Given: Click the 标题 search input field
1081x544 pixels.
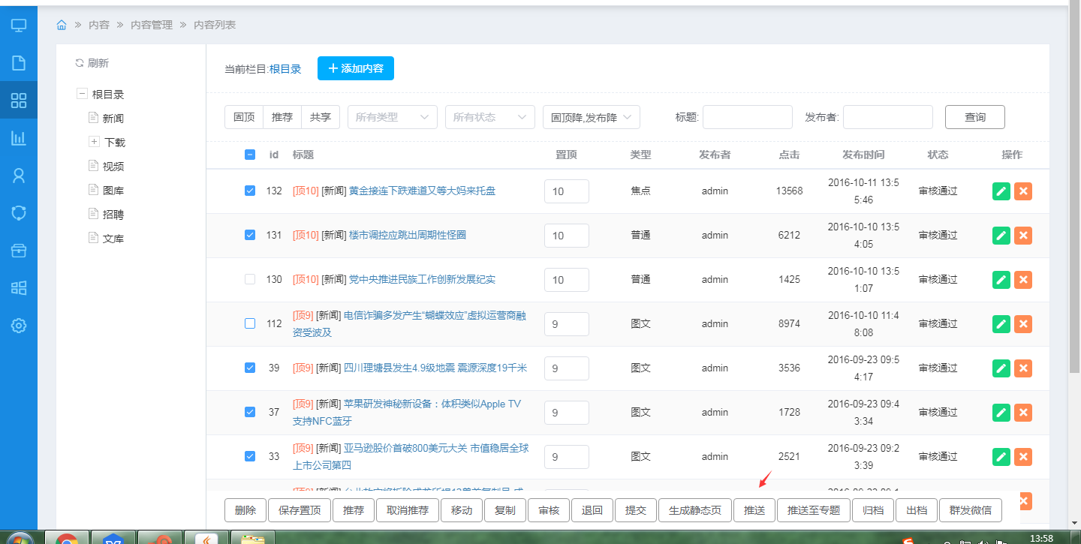Looking at the screenshot, I should 747,117.
